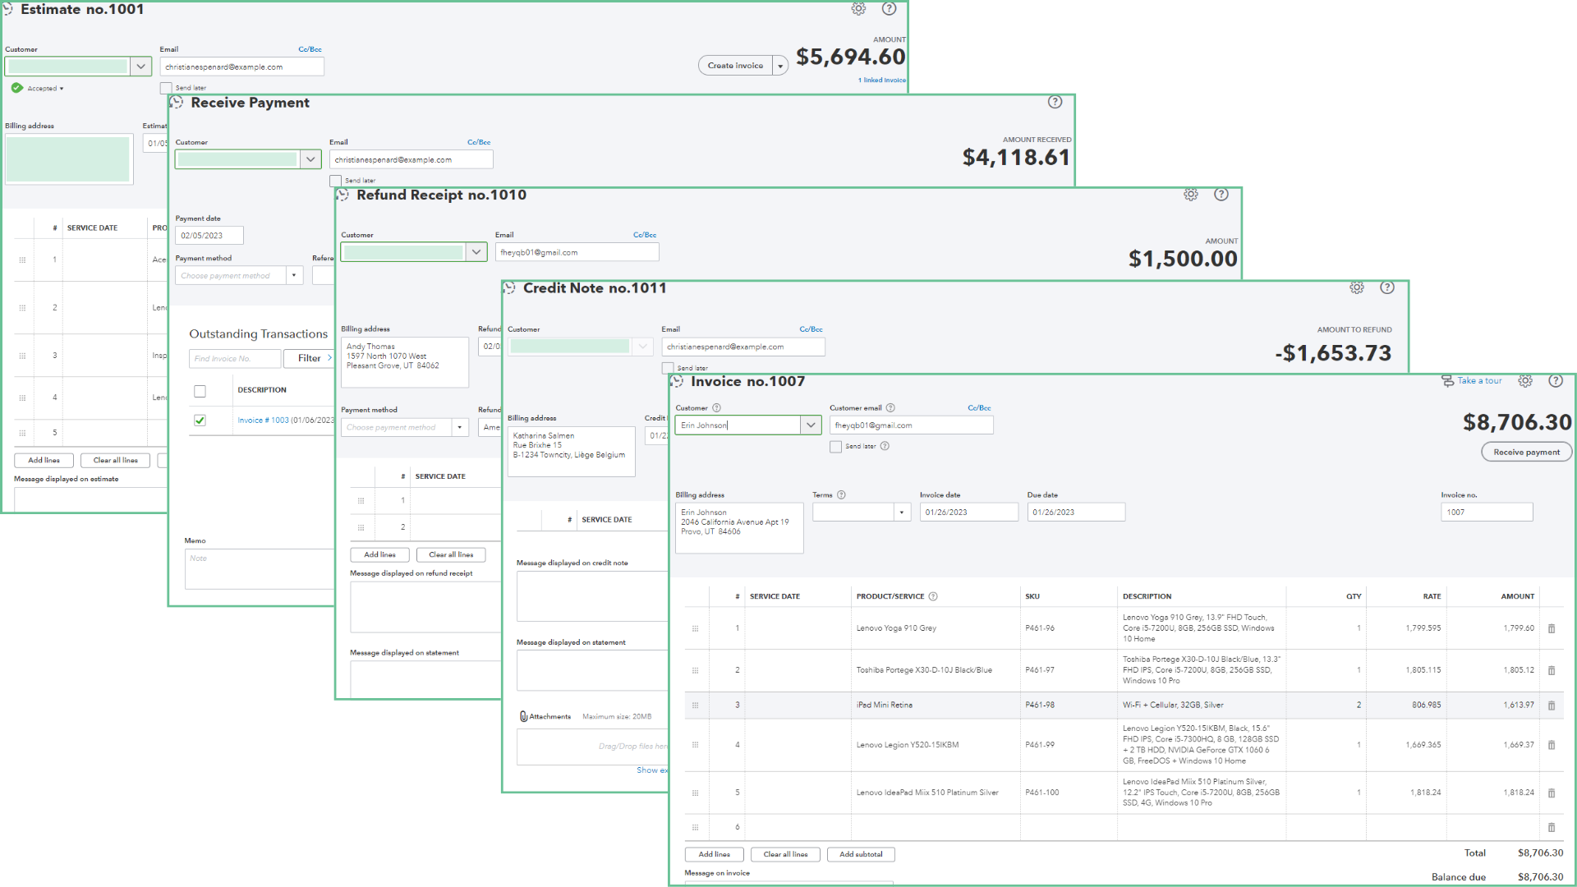1577x887 pixels.
Task: Expand the Erin Johnson customer dropdown
Action: [x=811, y=425]
